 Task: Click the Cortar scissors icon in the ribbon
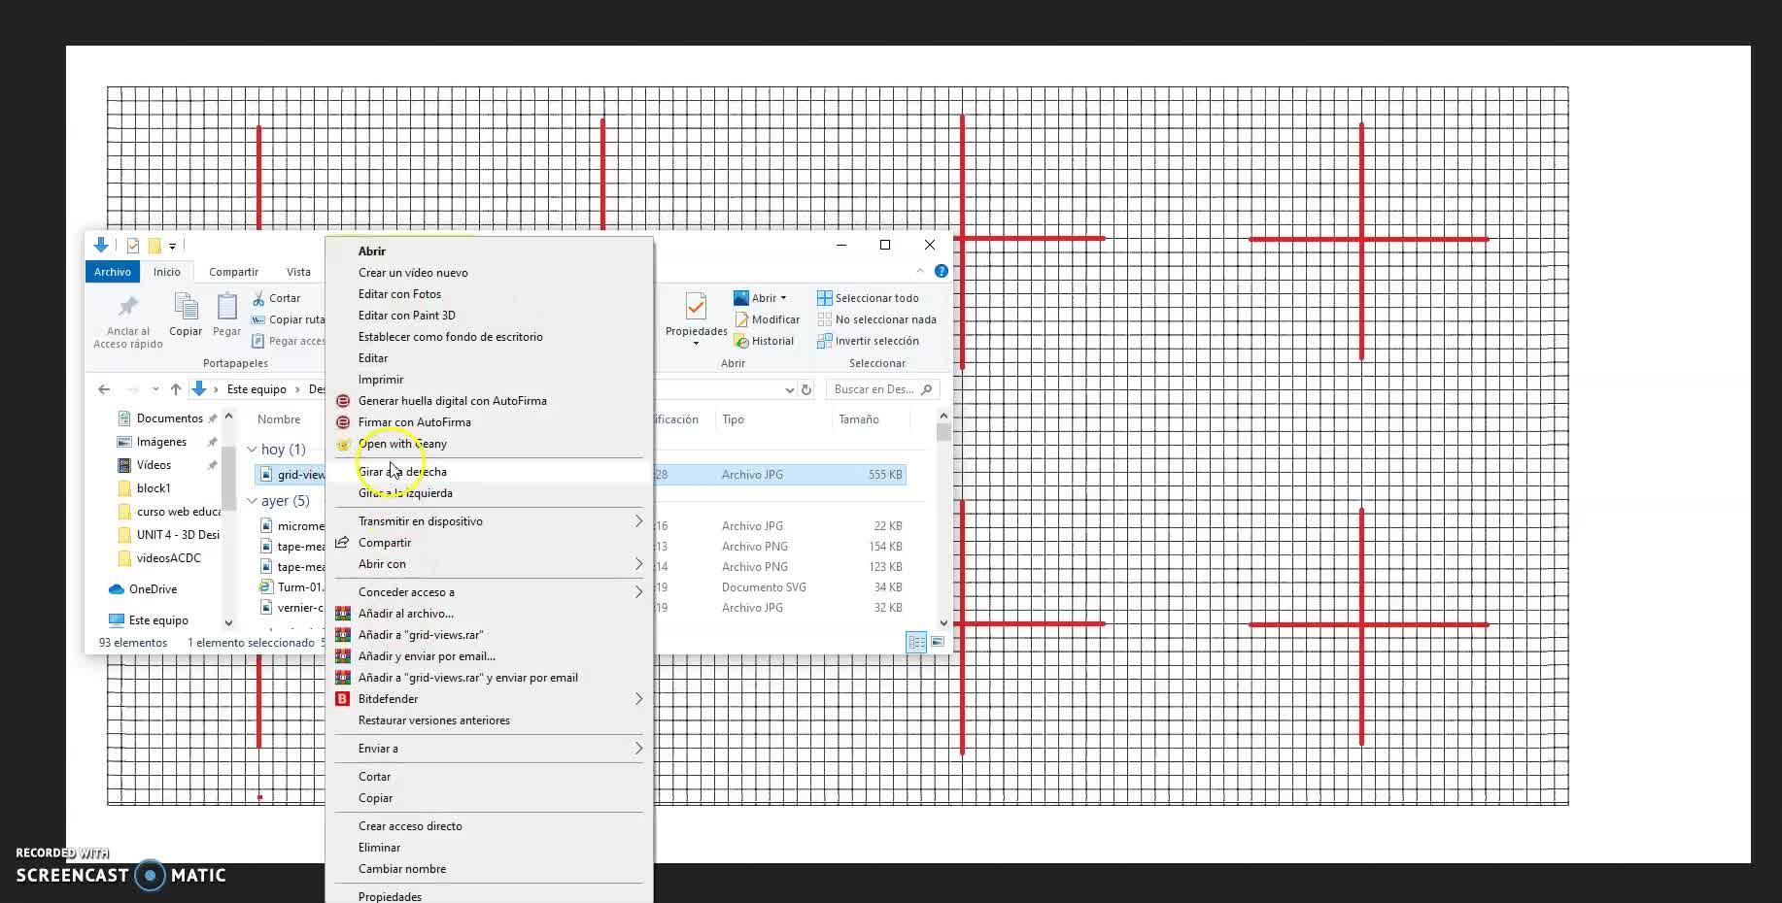pos(258,298)
